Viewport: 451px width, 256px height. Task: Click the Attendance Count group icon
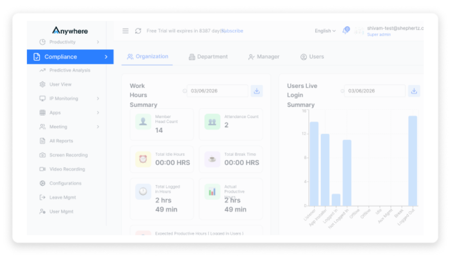click(212, 122)
